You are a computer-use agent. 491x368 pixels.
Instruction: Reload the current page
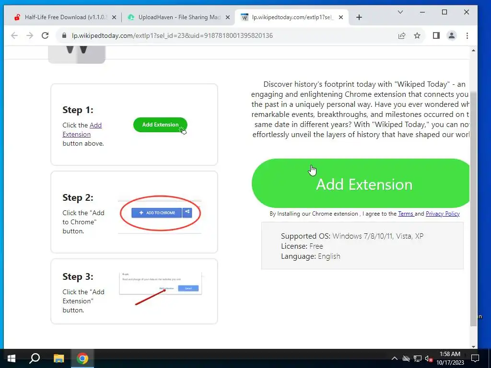click(x=45, y=35)
